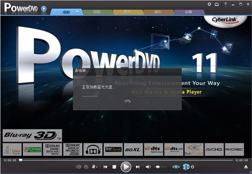The image size is (252, 174).
Task: Switch to TV mode icon in title bar
Action: [217, 4]
